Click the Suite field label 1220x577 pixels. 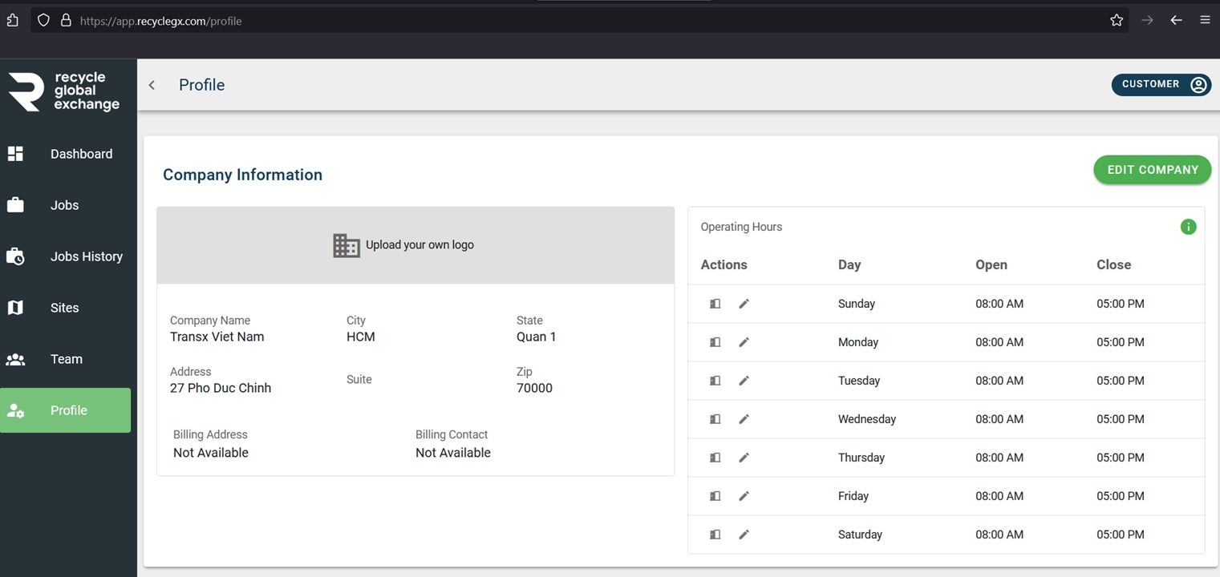click(359, 380)
